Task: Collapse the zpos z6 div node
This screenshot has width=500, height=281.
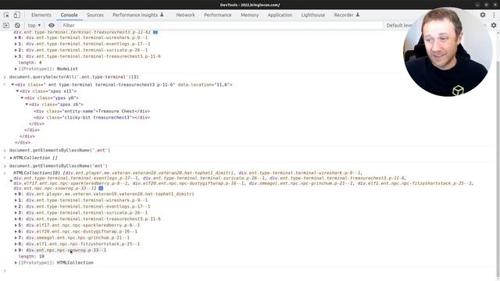Action: point(27,104)
